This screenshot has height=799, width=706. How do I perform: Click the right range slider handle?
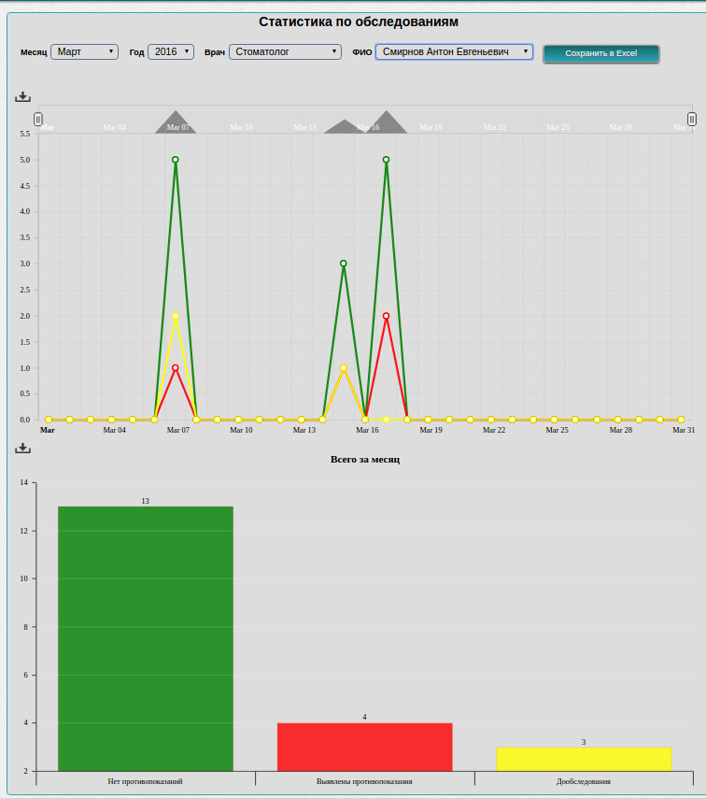pyautogui.click(x=691, y=119)
